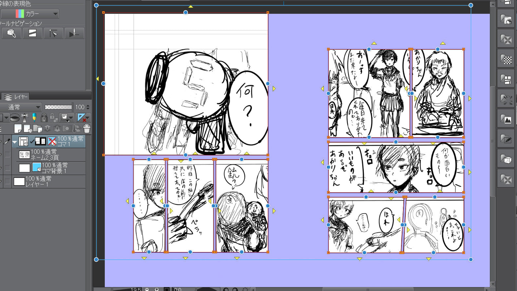Open the frame template material folder

[x=506, y=79]
